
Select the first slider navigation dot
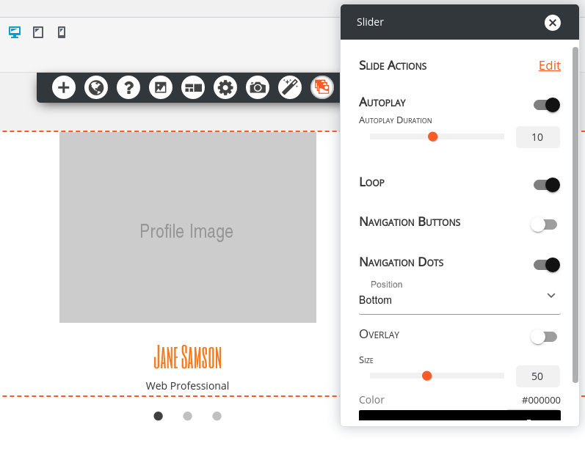pyautogui.click(x=159, y=416)
